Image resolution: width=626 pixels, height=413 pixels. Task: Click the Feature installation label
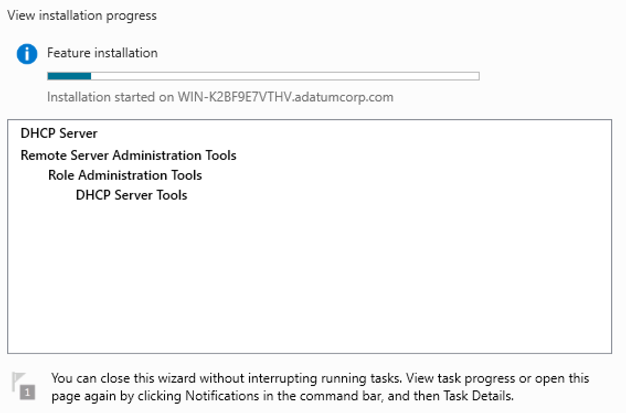[102, 53]
